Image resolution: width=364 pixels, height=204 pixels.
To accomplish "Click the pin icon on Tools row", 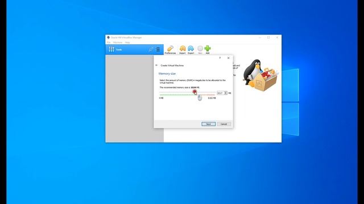I will [151, 49].
